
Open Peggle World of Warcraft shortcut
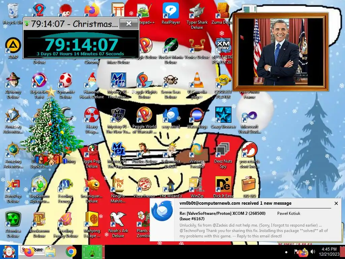(x=144, y=121)
